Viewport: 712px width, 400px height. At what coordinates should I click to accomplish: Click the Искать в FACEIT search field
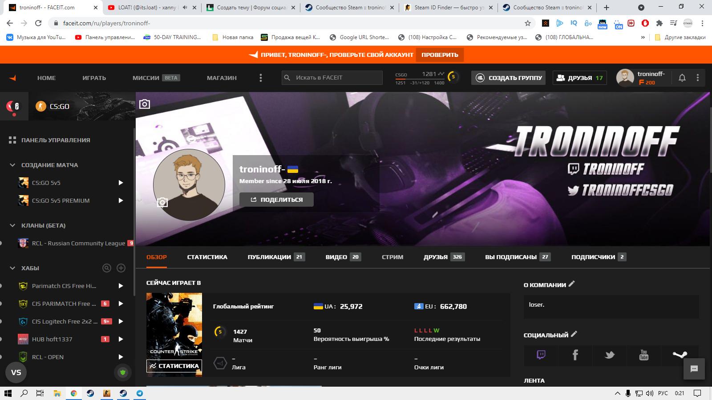tap(336, 78)
